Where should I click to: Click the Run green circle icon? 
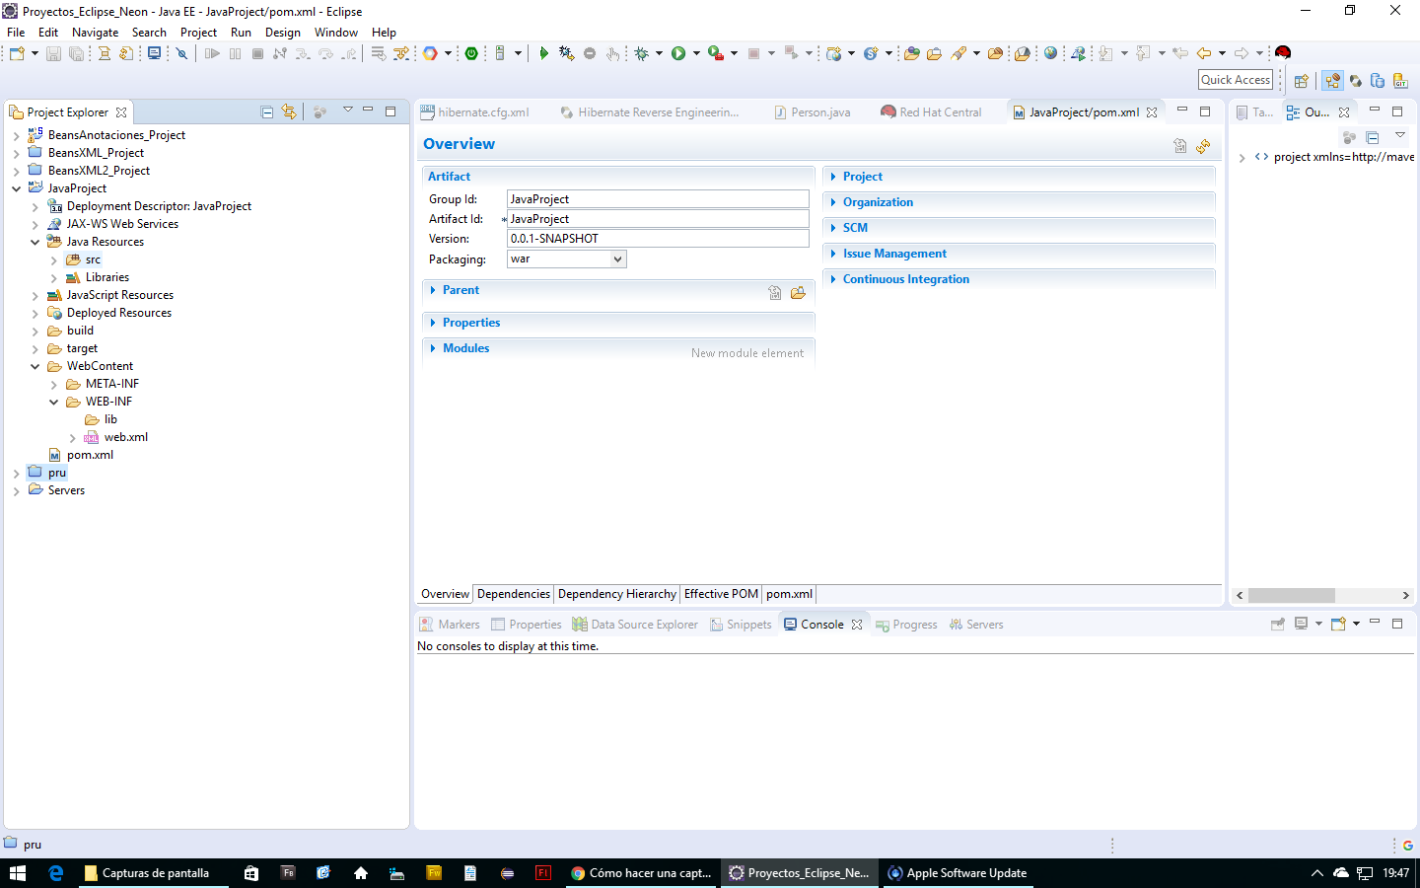[678, 53]
